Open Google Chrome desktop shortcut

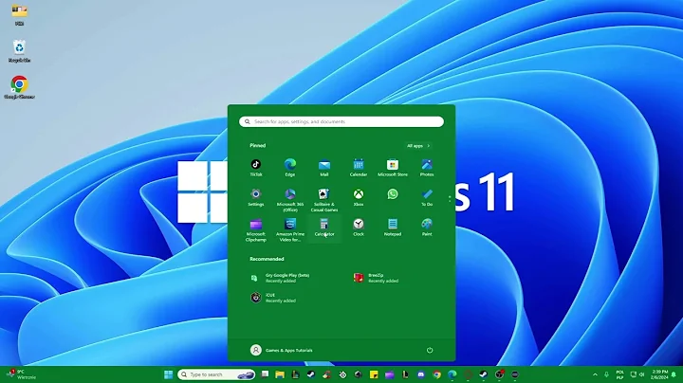tap(20, 87)
